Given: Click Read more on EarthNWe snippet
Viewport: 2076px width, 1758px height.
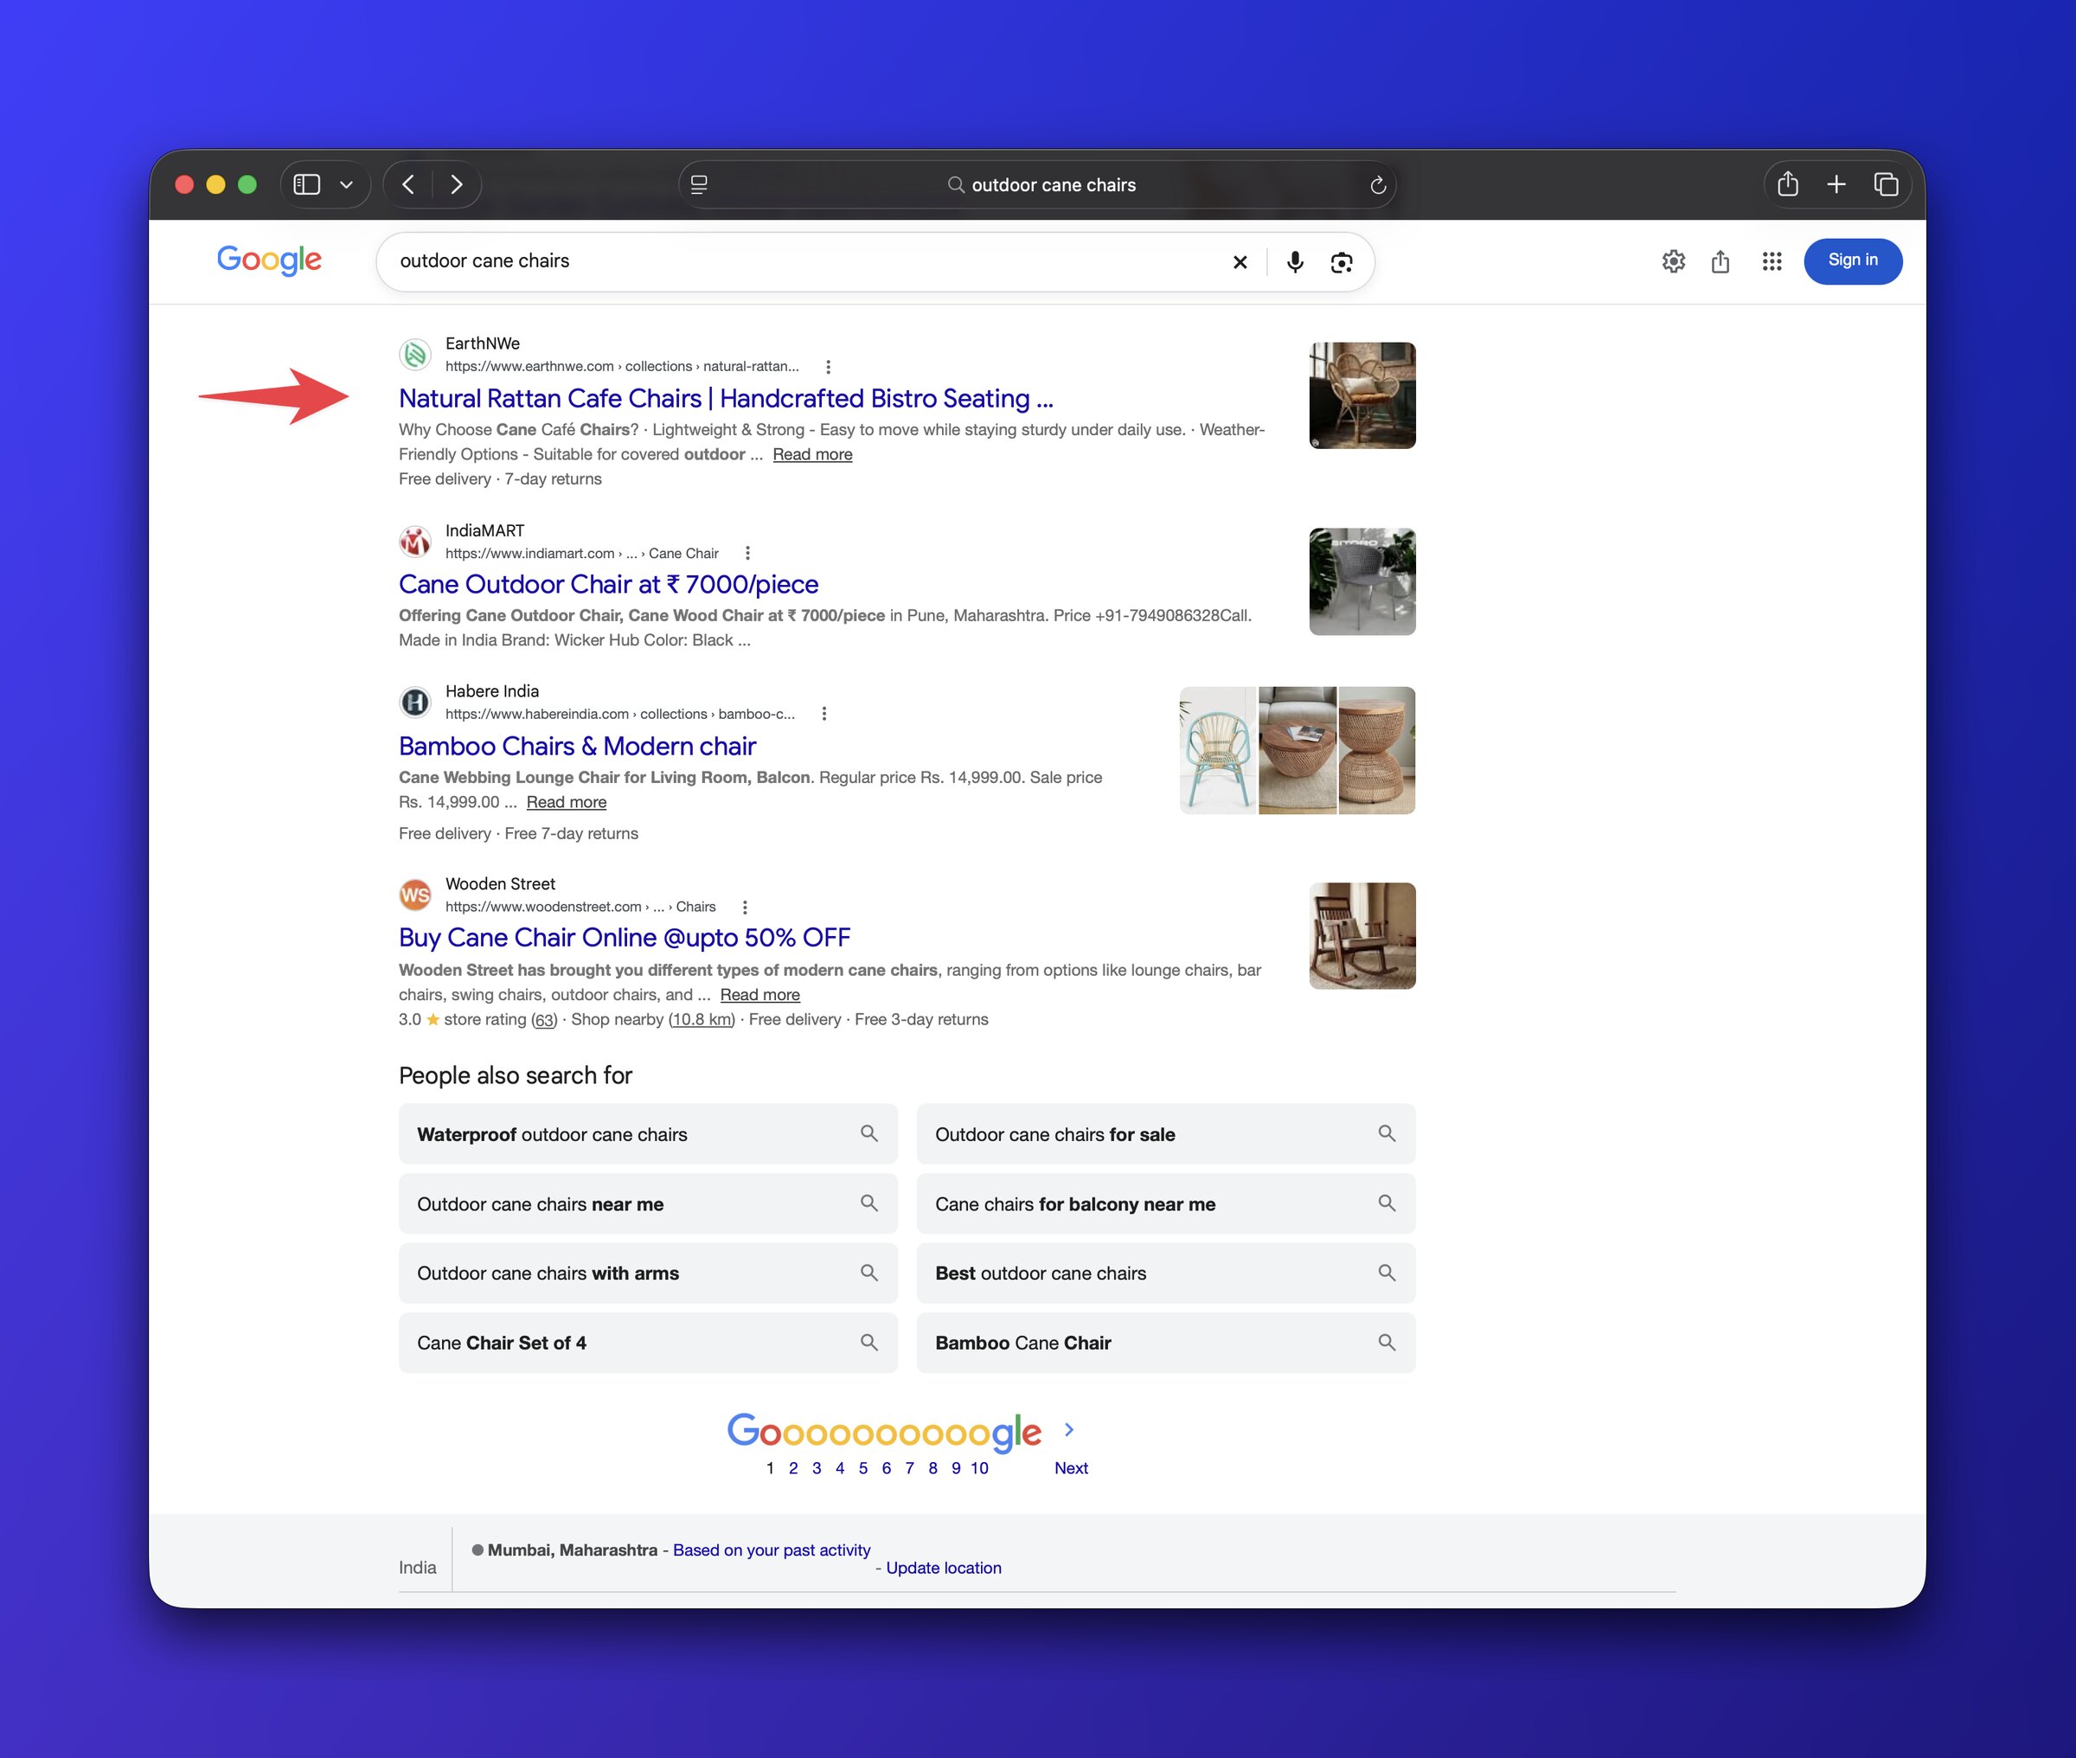Looking at the screenshot, I should coord(813,454).
